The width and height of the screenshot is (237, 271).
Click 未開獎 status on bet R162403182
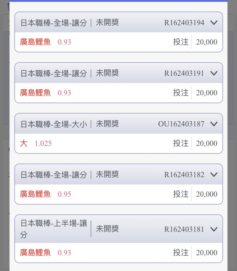(x=107, y=174)
